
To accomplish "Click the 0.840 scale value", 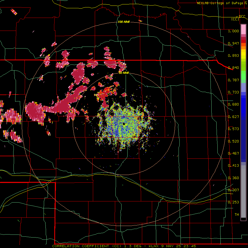I will pyautogui.click(x=233, y=68).
